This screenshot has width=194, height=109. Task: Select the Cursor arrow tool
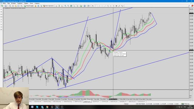pos(93,6)
